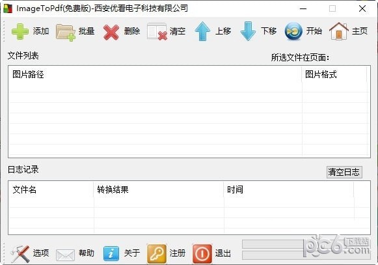Screen dimensions: 378x265
Task: Minimize the ImageToPdf window
Action: click(x=303, y=8)
